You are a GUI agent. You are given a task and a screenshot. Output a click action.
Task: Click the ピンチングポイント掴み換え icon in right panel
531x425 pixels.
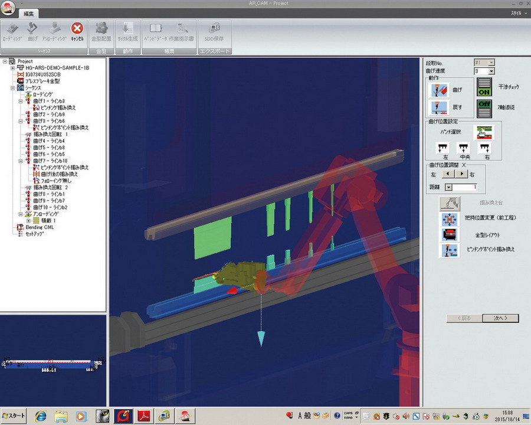coord(450,250)
